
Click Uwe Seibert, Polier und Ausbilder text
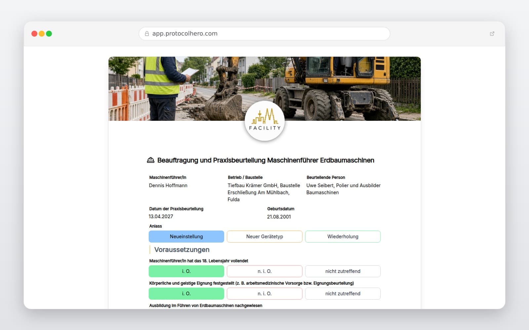(x=343, y=189)
